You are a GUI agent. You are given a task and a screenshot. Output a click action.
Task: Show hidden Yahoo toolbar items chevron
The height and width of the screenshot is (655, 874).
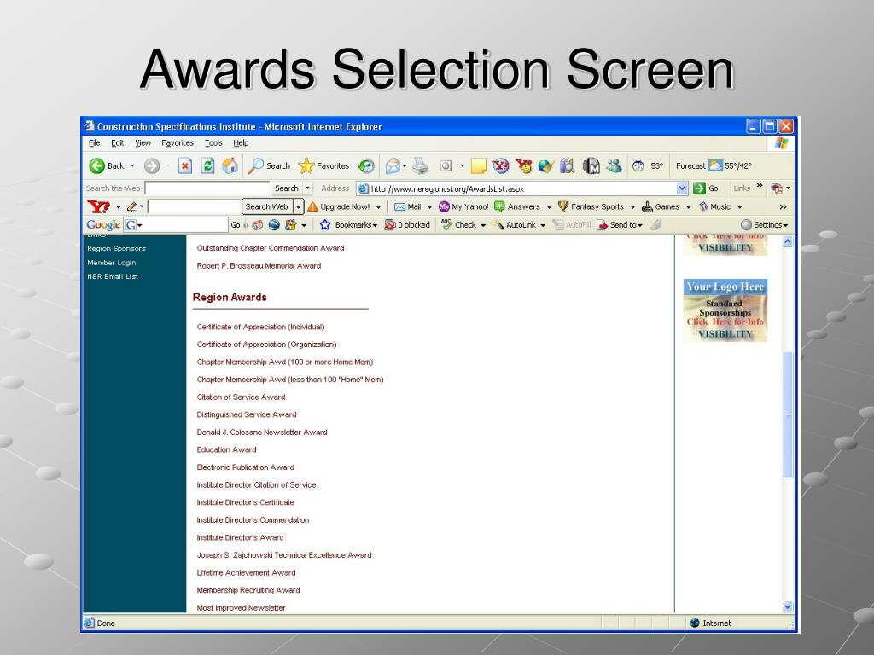point(784,206)
